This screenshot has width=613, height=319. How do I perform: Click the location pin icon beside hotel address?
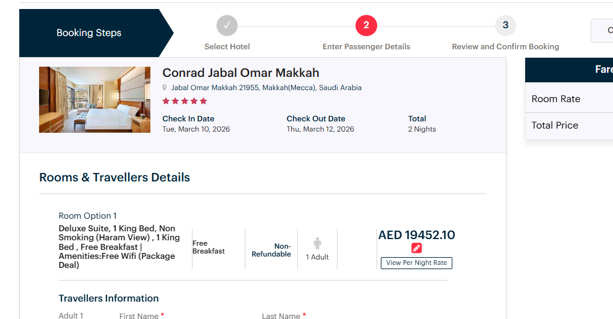[165, 88]
